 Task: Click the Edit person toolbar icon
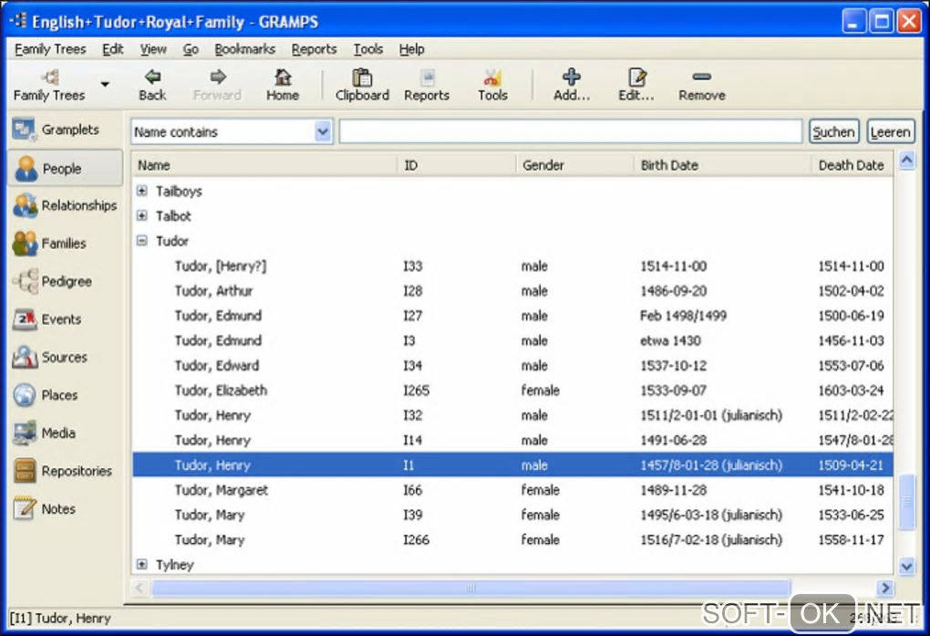tap(636, 78)
